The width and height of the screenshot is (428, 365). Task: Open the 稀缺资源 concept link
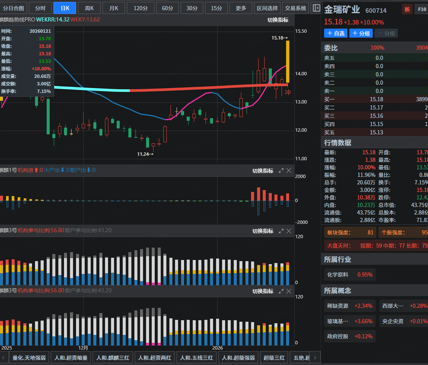[338, 306]
